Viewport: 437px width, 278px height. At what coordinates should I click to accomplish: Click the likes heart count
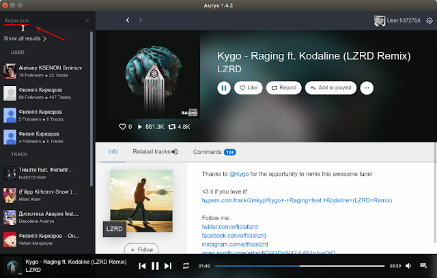click(125, 127)
